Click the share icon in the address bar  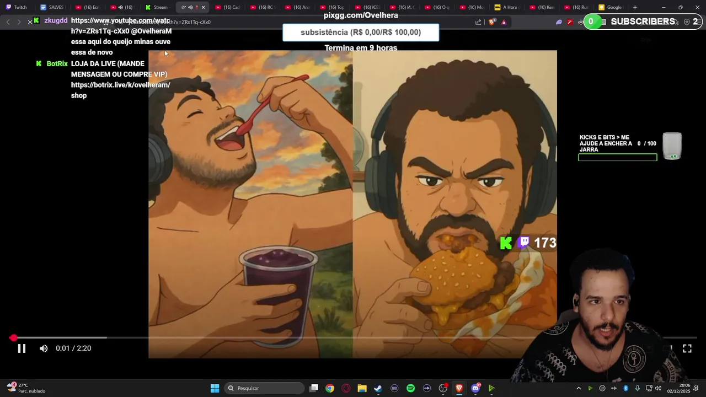point(478,22)
